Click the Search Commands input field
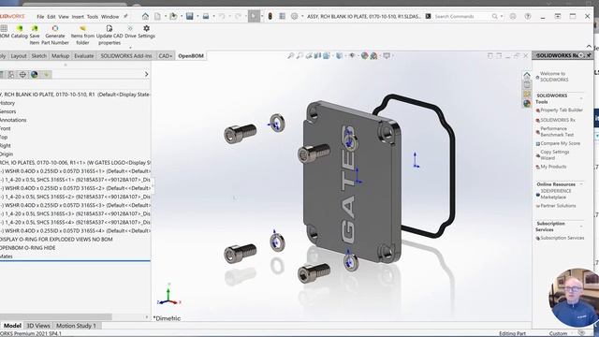The image size is (599, 337). (462, 17)
